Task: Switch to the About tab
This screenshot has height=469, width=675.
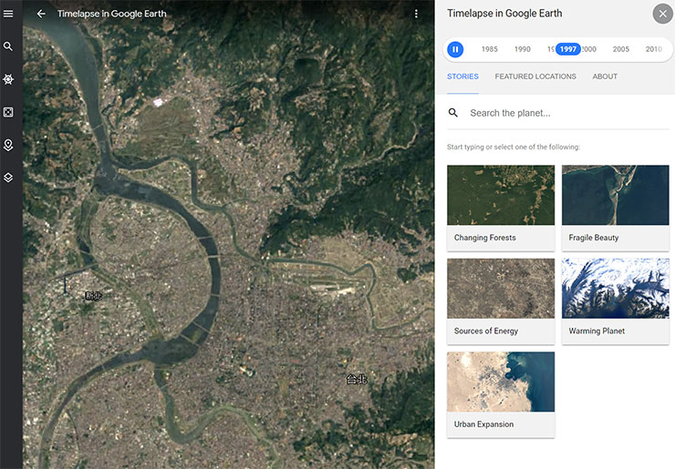Action: pos(605,76)
